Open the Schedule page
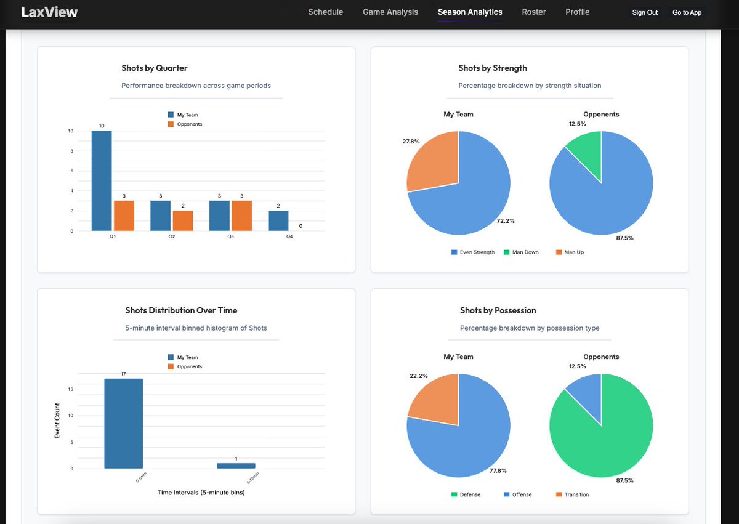Image resolution: width=739 pixels, height=524 pixels. click(x=326, y=12)
